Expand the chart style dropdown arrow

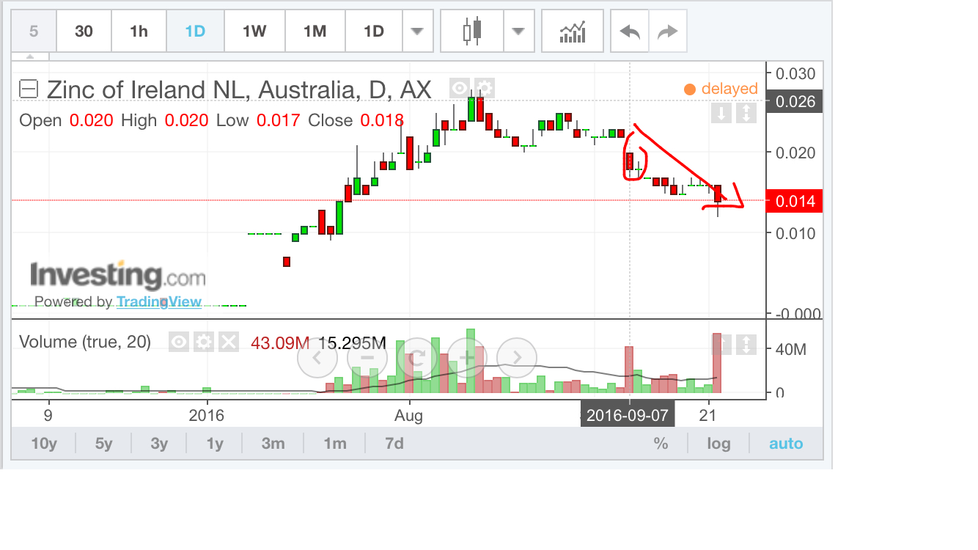[518, 32]
